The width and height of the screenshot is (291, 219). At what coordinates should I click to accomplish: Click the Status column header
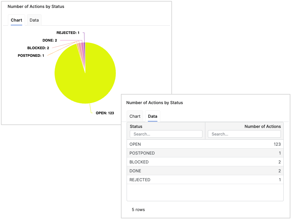136,126
